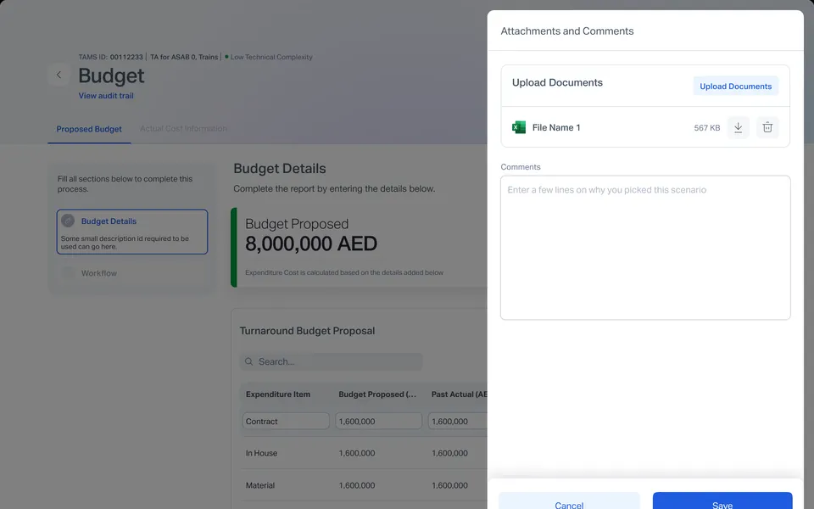The height and width of the screenshot is (509, 814).
Task: Click the 567 KB file size
Action: coord(706,128)
